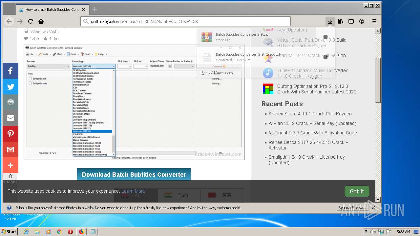Click Download Batch Subtitles Converter button

[x=134, y=175]
